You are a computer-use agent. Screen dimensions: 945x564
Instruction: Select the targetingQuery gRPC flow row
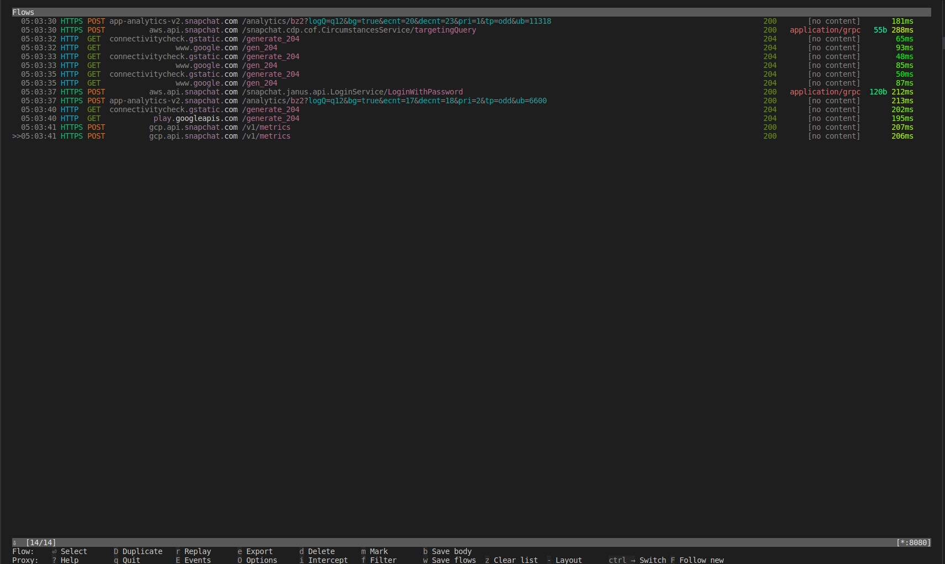[x=445, y=30]
